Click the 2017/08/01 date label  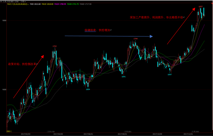122,134
